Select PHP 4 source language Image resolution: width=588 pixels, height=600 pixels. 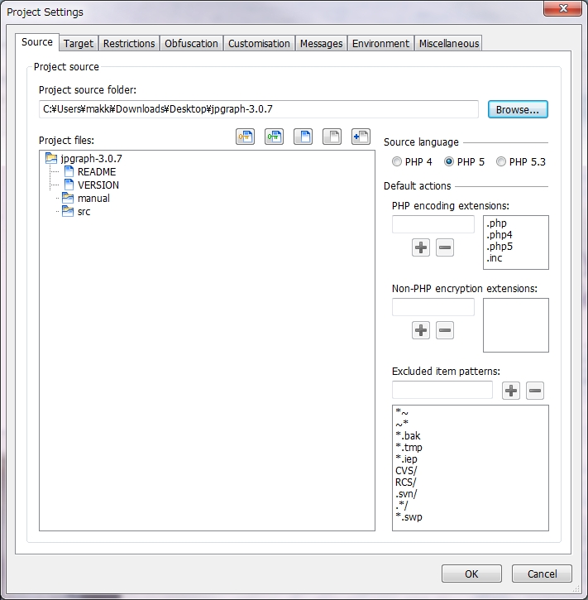pos(398,162)
